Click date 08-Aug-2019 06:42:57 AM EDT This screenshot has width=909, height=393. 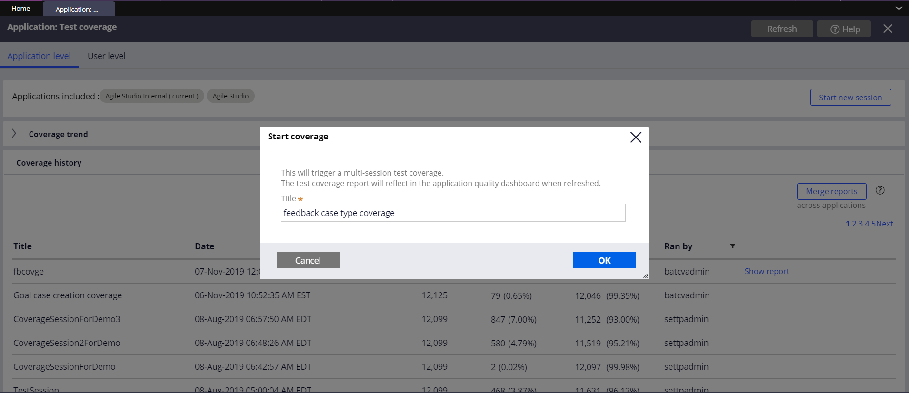click(253, 367)
